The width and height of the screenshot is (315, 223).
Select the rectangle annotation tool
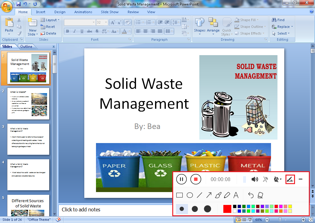point(180,195)
